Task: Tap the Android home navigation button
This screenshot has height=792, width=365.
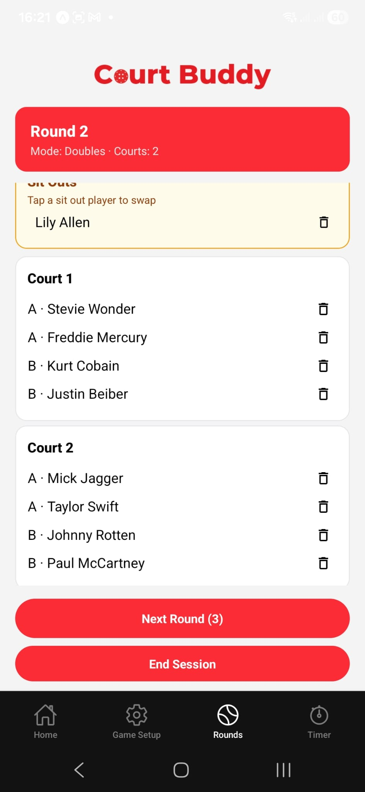Action: (x=181, y=770)
